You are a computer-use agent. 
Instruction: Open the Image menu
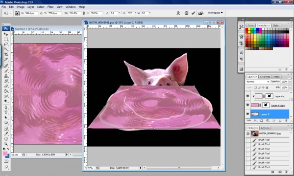[21, 7]
